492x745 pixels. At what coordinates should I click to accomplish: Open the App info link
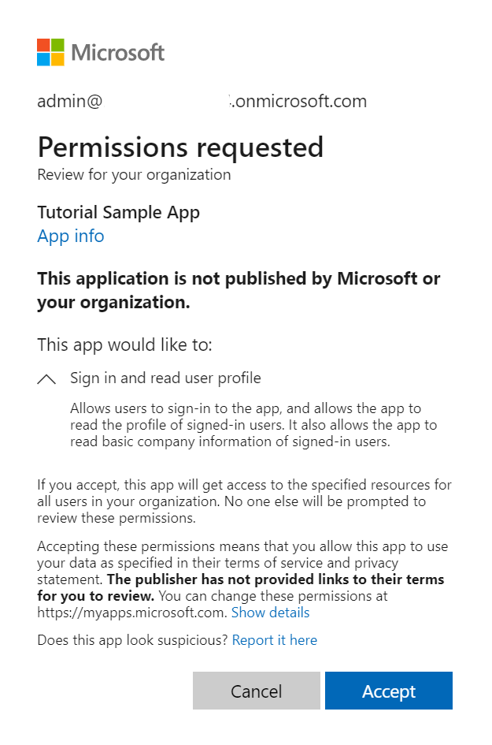[70, 236]
